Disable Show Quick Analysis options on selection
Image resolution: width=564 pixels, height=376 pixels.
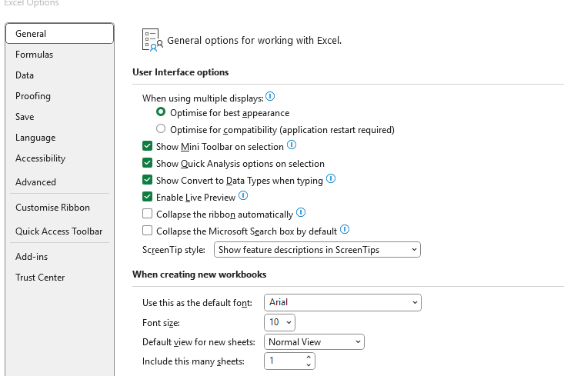pos(148,163)
